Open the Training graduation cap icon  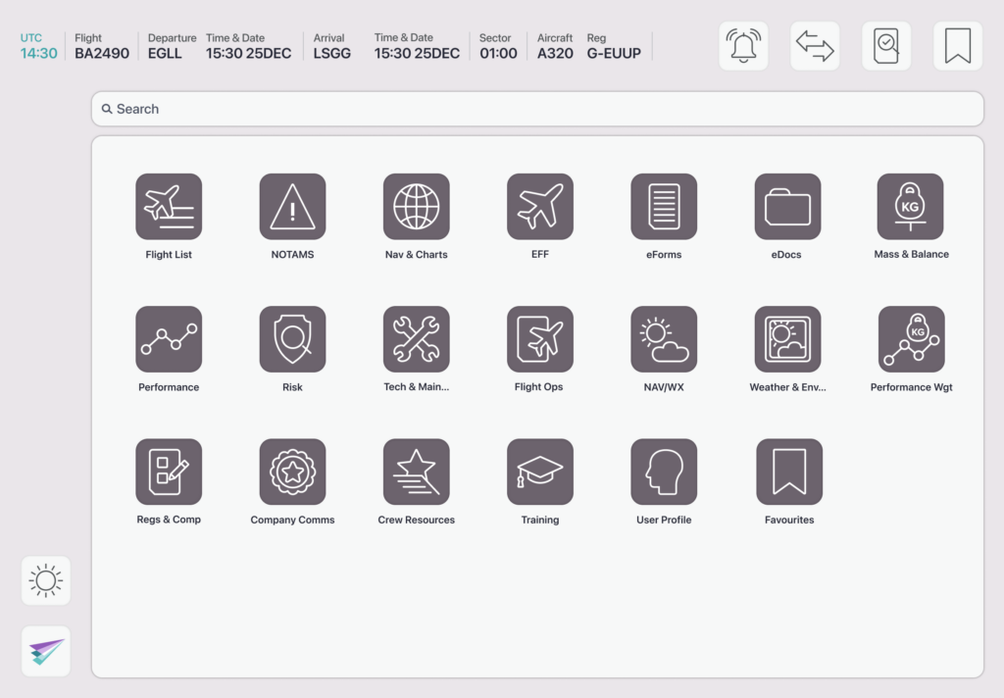pyautogui.click(x=539, y=472)
